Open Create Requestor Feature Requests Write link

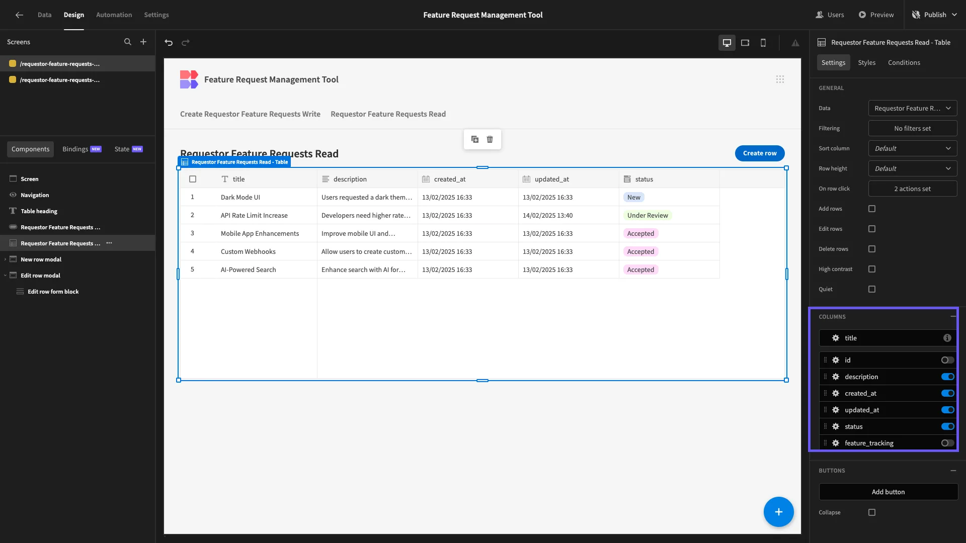(250, 114)
